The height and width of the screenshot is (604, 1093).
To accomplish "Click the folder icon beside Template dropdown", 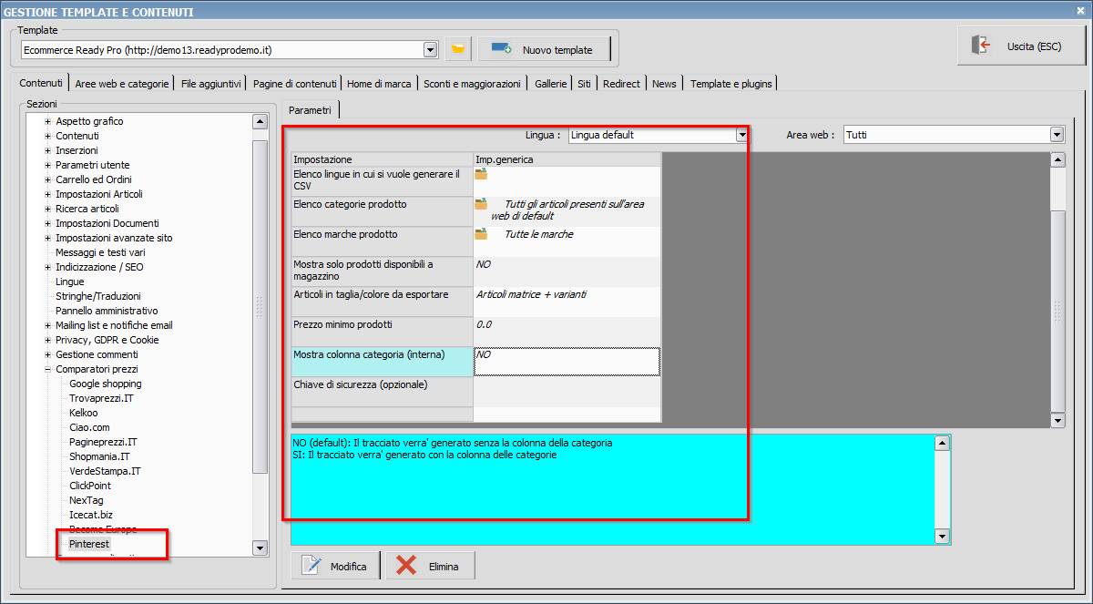I will (x=458, y=49).
